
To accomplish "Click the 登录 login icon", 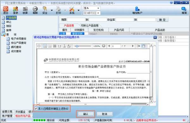I will [x=16, y=10].
